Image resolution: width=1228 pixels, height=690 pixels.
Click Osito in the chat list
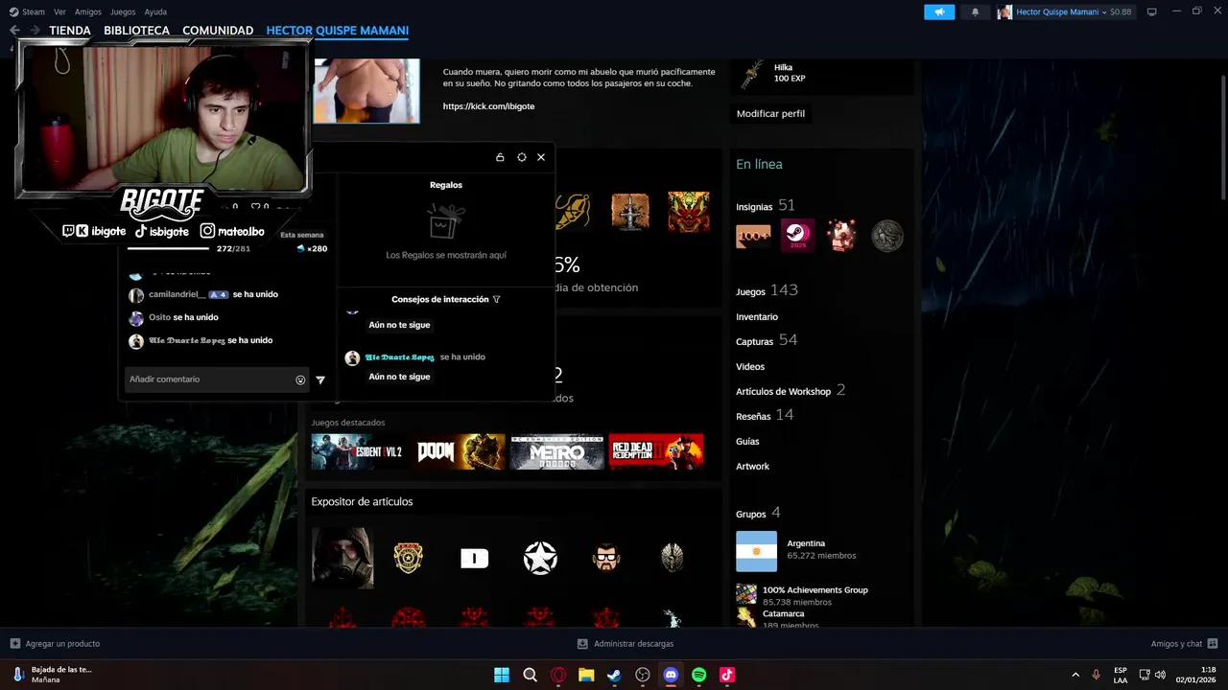(x=159, y=317)
